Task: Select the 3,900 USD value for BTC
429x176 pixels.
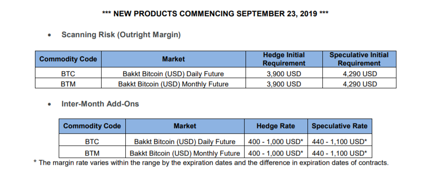Action: tap(284, 74)
